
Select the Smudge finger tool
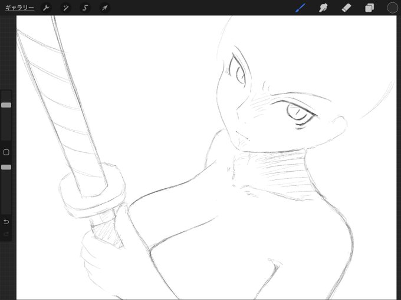click(x=323, y=8)
